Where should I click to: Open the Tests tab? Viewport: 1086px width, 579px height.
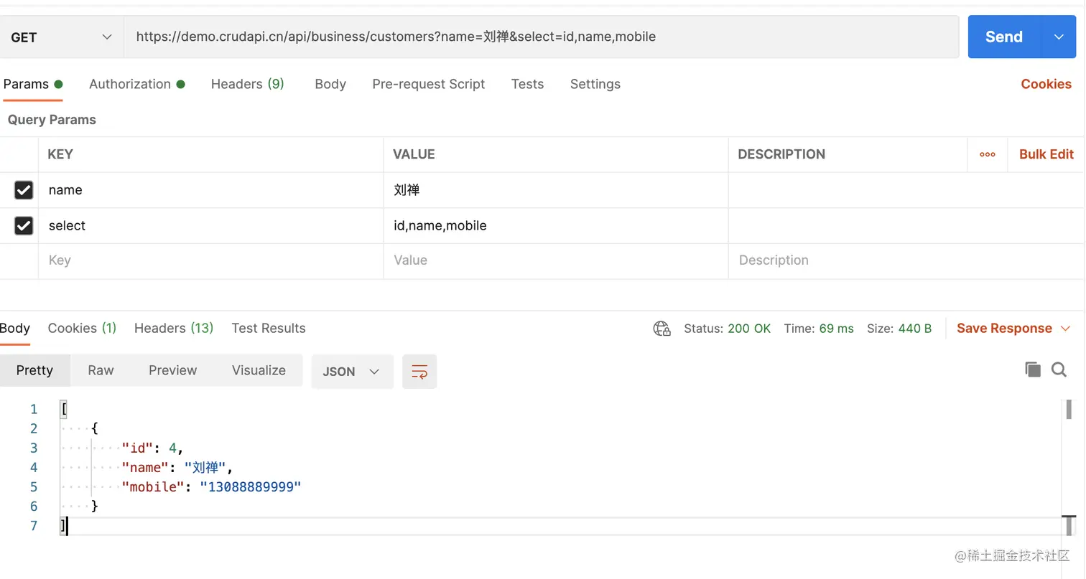tap(527, 84)
